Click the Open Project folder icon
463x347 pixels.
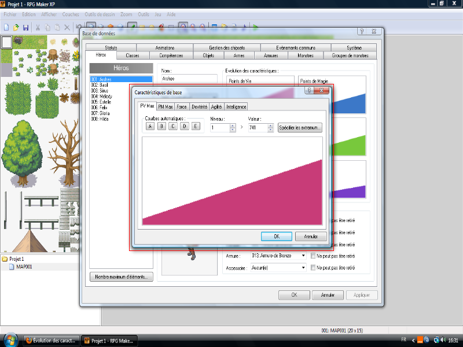click(16, 27)
